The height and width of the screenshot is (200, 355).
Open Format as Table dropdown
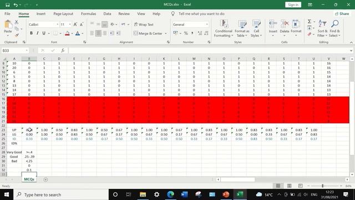click(242, 28)
